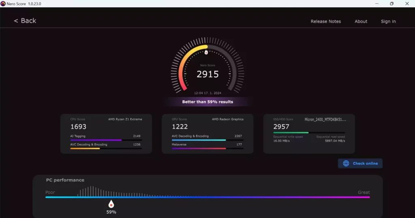Click the Nero Score app logo icon
This screenshot has width=415, height=218.
[3, 4]
